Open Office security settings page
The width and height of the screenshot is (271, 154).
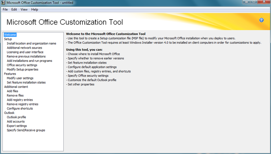tap(22, 65)
